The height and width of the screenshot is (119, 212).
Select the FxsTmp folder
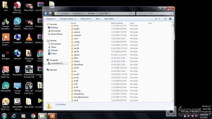point(76,91)
